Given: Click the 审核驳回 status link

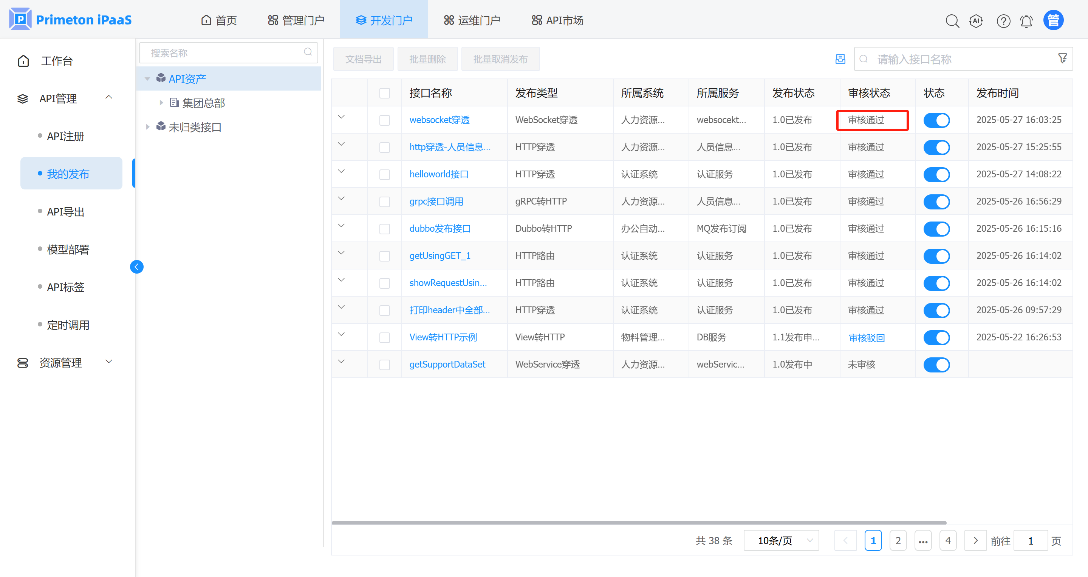Looking at the screenshot, I should tap(866, 337).
